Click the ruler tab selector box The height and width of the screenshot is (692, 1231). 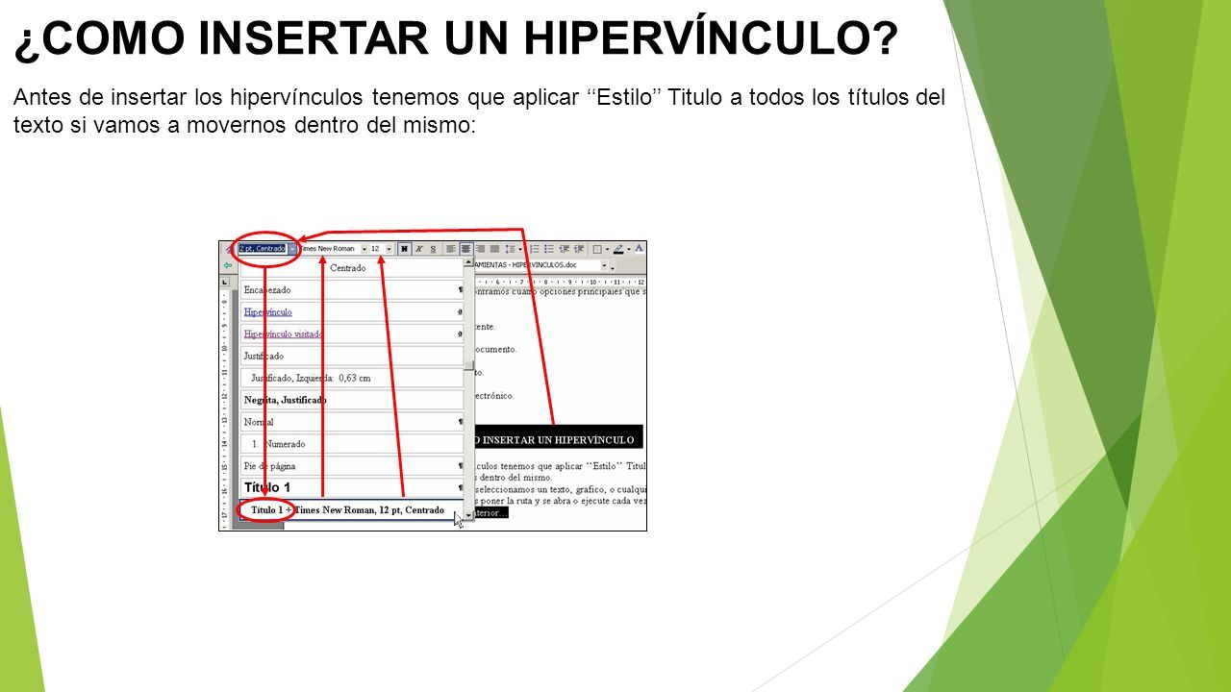coord(225,283)
